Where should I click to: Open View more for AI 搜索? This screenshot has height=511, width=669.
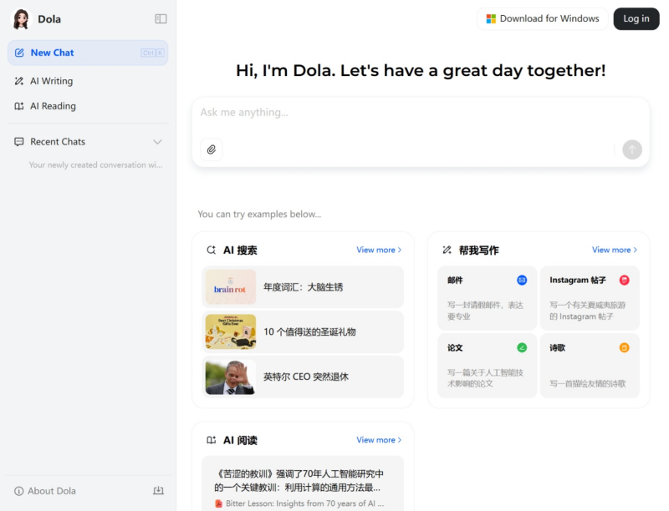click(x=378, y=250)
